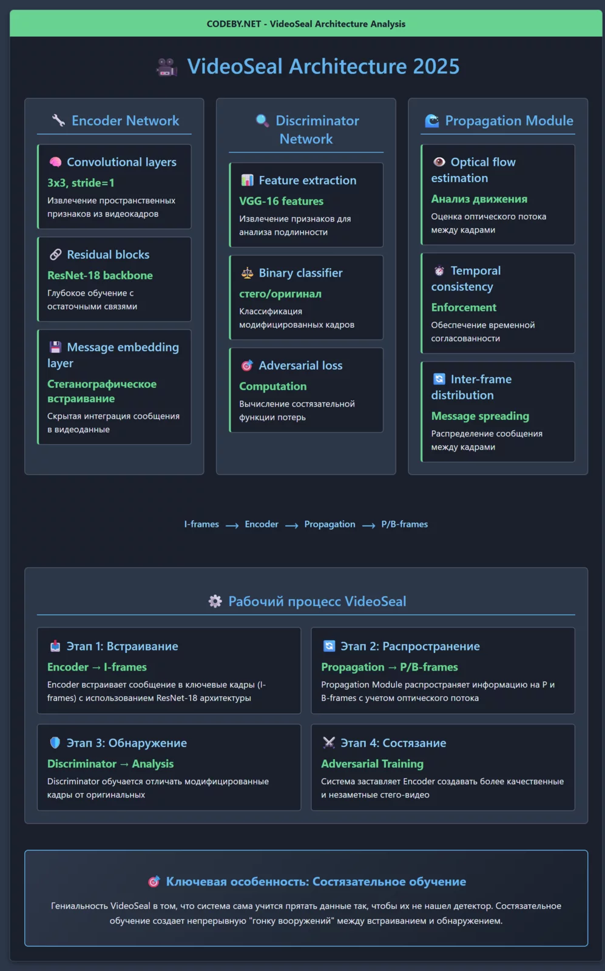The height and width of the screenshot is (971, 605).
Task: Click the 'Computation' green label
Action: click(272, 386)
